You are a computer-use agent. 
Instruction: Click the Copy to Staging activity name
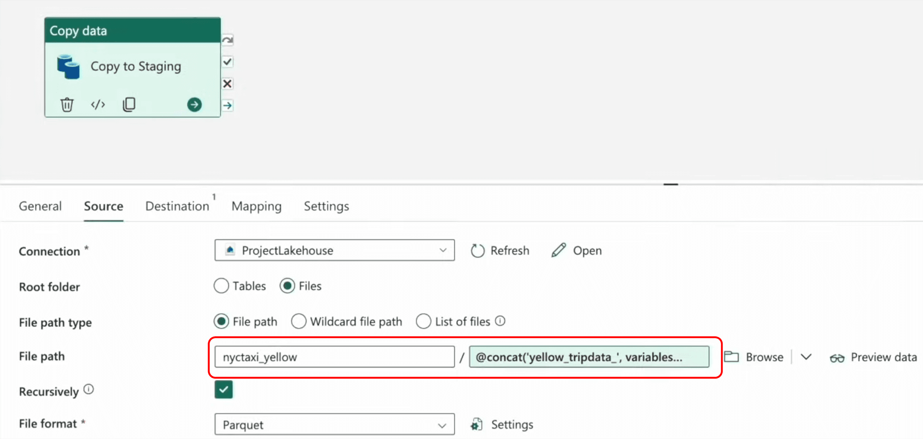click(136, 67)
